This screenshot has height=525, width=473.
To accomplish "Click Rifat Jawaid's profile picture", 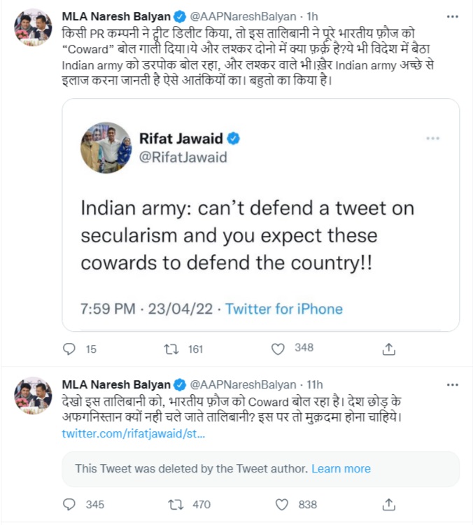I will (106, 148).
